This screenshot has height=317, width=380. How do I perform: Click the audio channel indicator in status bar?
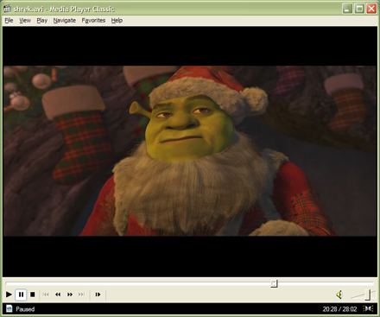click(368, 308)
